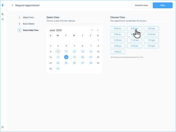
Task: Open the share icon in the sidebar
Action: point(2,19)
